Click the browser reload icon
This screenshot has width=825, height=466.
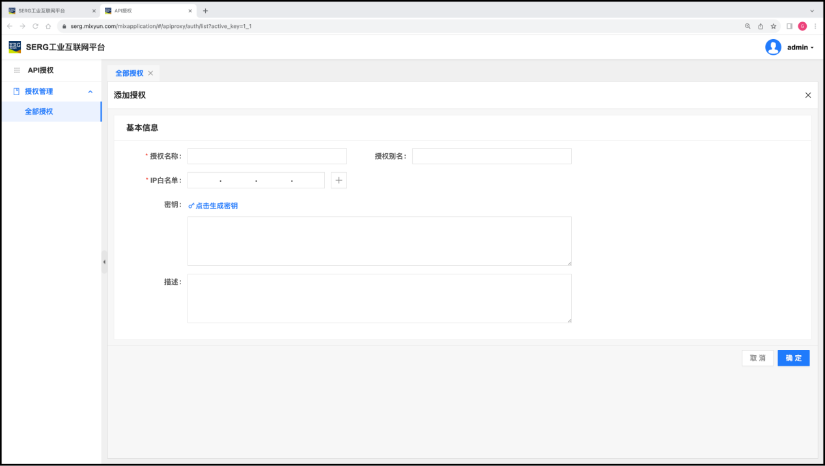click(x=35, y=26)
